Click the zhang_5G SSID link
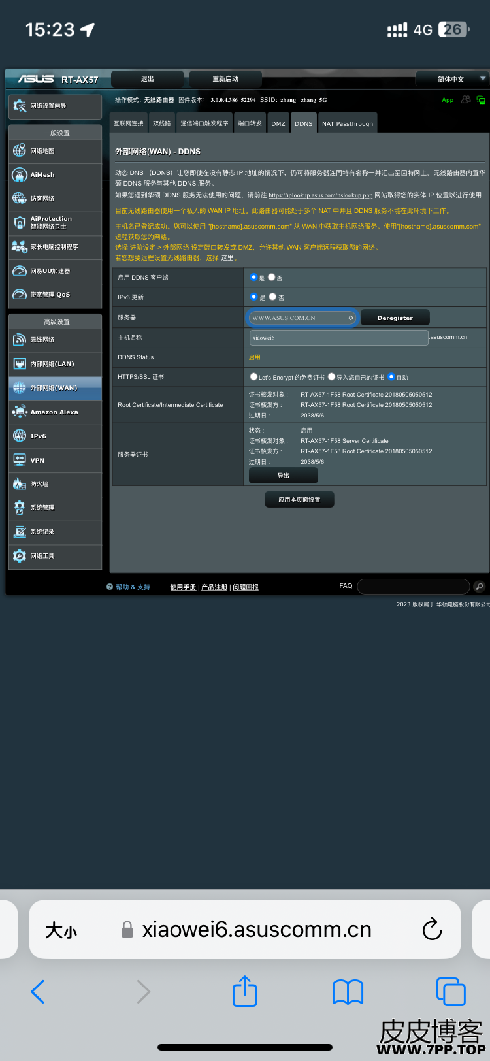The height and width of the screenshot is (1061, 490). 314,100
